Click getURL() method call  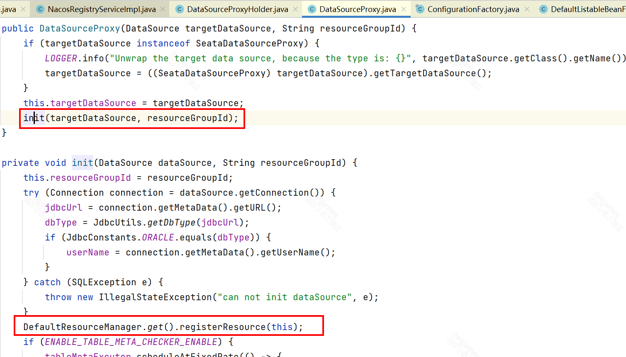(x=255, y=208)
